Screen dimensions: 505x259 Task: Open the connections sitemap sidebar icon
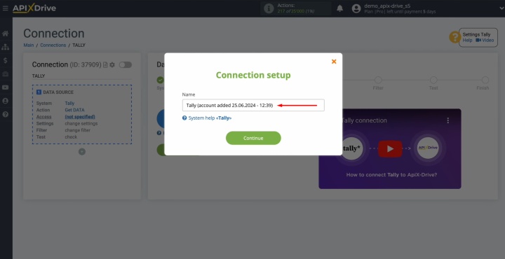(x=5, y=47)
